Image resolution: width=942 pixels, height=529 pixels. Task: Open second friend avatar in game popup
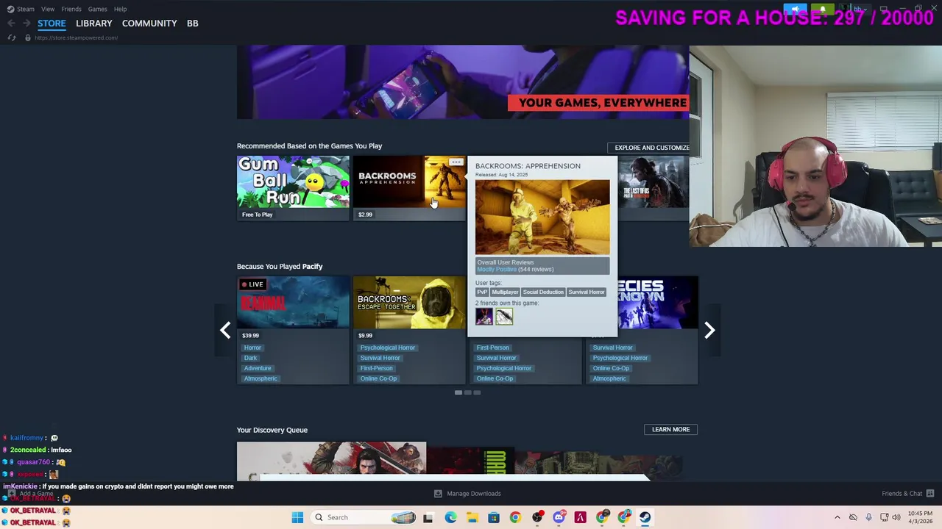pos(504,317)
